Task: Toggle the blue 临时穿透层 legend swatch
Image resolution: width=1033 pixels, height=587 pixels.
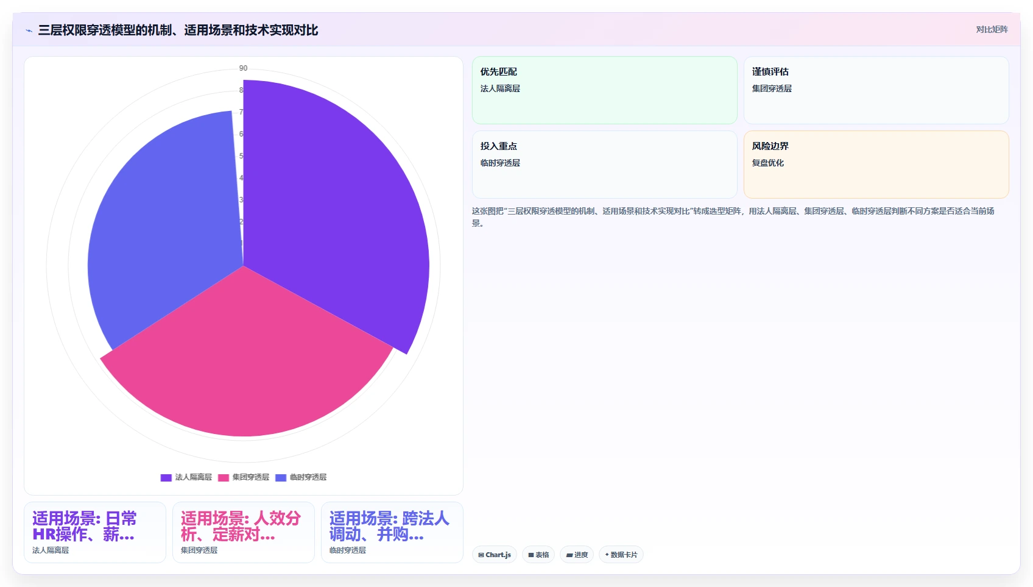Action: (x=281, y=477)
